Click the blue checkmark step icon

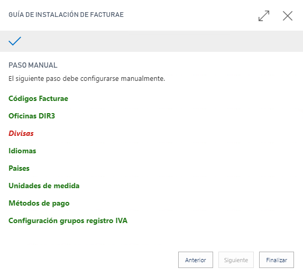(x=15, y=41)
